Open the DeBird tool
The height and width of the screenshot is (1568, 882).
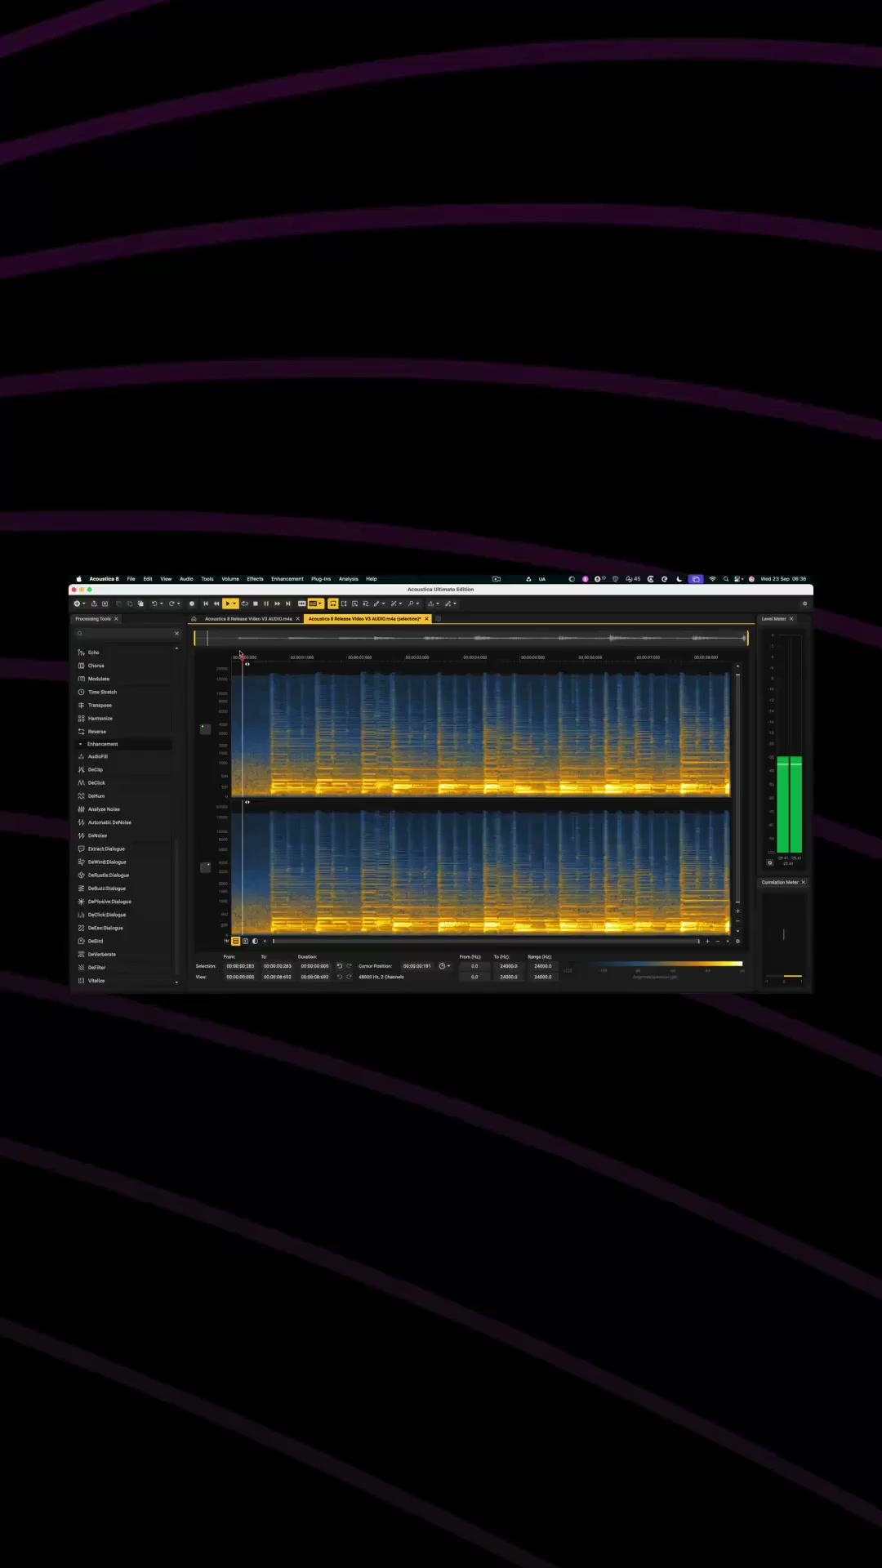(x=95, y=941)
